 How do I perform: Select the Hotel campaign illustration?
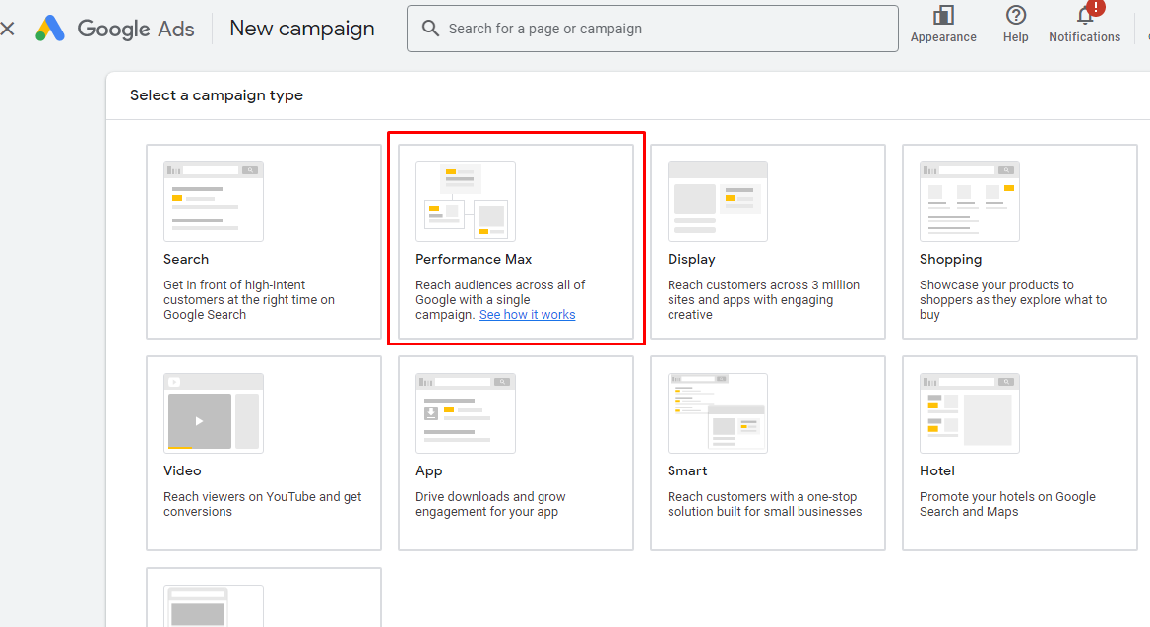click(970, 412)
